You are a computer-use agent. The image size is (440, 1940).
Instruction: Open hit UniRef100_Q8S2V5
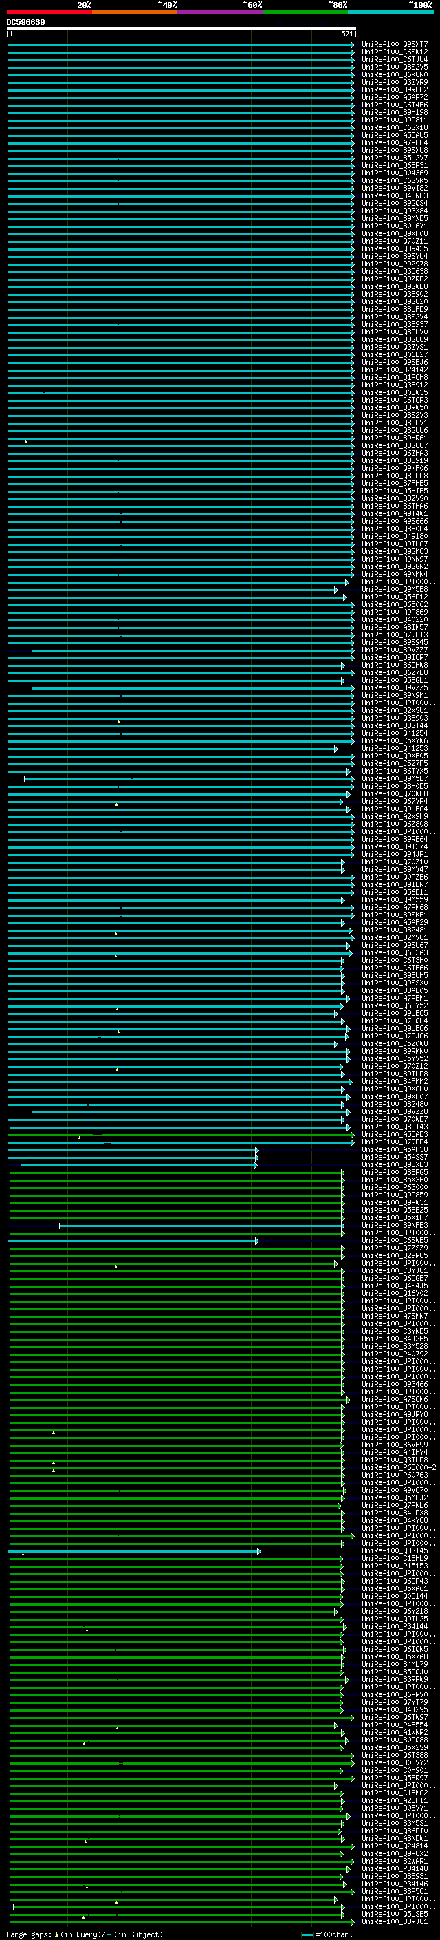point(395,67)
